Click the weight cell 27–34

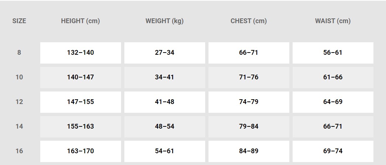tap(165, 53)
